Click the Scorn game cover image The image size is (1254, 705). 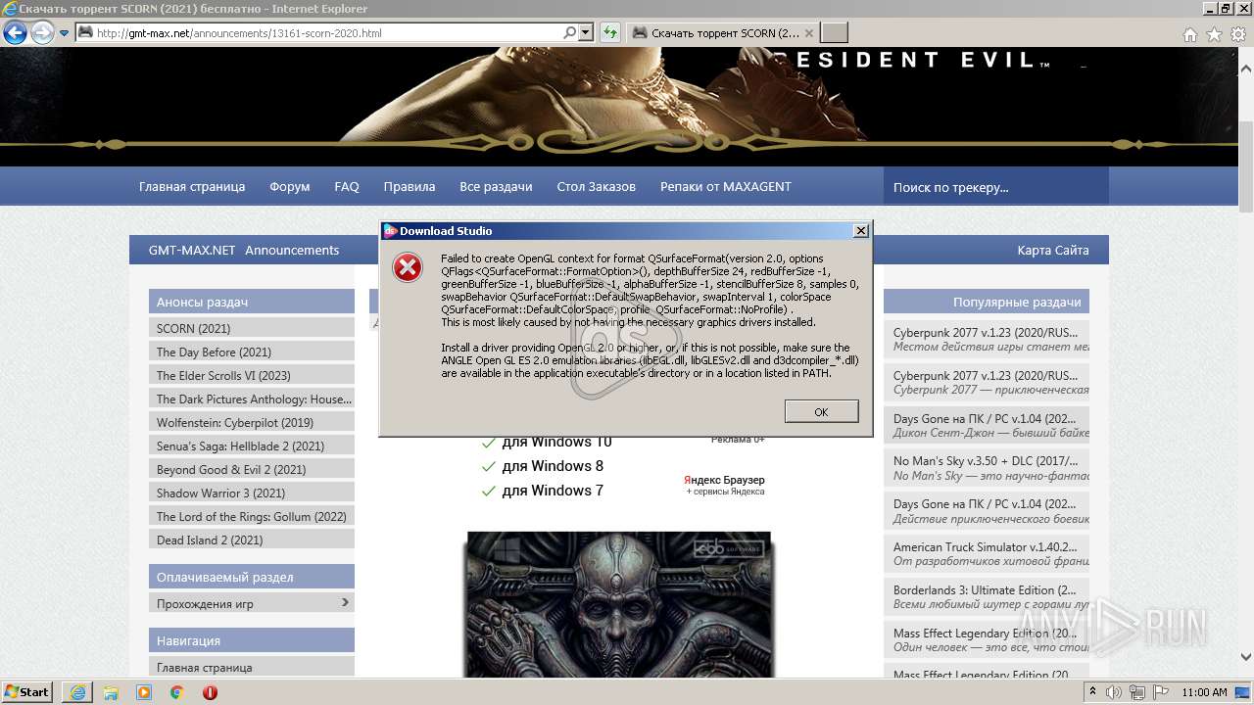coord(619,604)
